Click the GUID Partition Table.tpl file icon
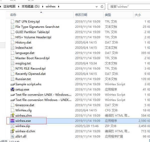The height and width of the screenshot is (142, 150). [x=12, y=32]
